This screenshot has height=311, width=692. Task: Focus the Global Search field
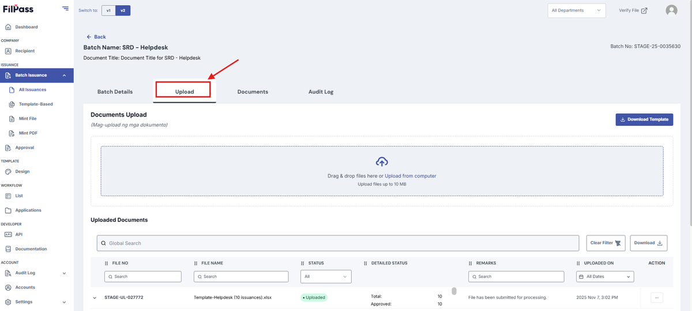338,243
